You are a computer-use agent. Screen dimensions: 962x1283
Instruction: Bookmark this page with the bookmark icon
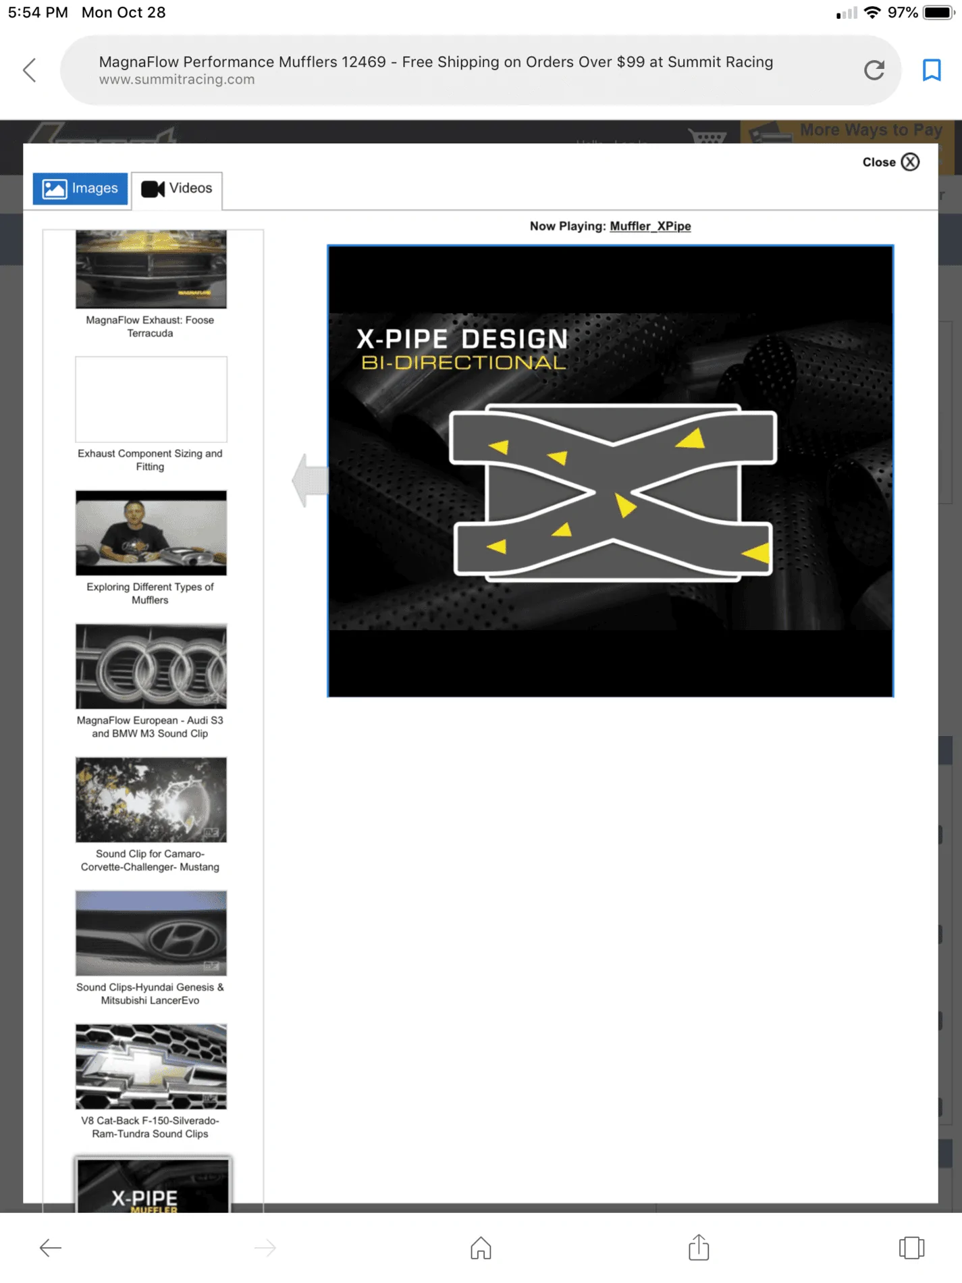click(x=932, y=70)
